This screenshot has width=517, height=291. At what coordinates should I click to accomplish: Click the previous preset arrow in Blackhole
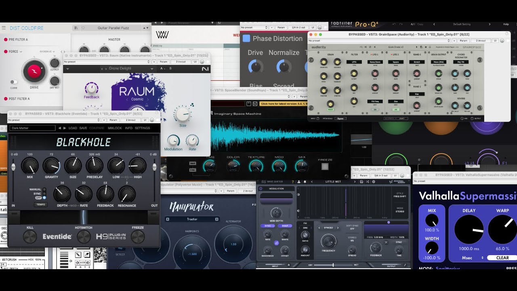point(60,128)
